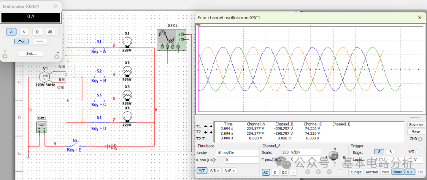Move cursor T1 left with its arrow
This screenshot has height=180, width=427.
pyautogui.click(x=206, y=126)
